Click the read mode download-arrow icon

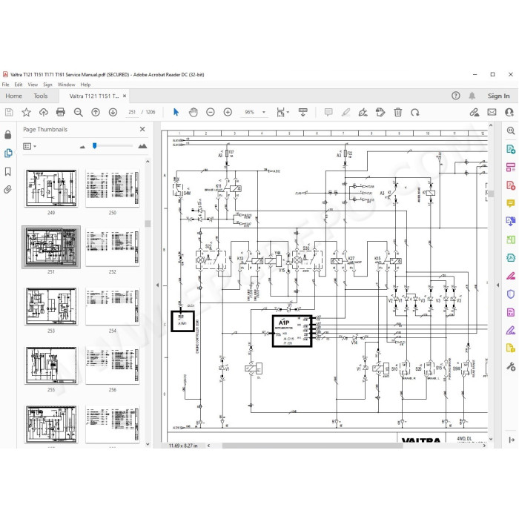[303, 112]
